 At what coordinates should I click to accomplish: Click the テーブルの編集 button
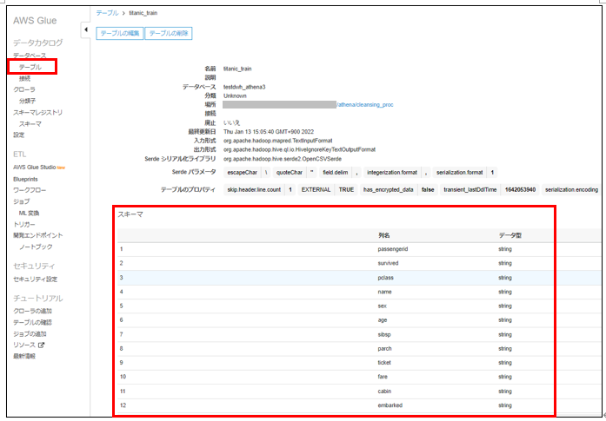point(120,33)
